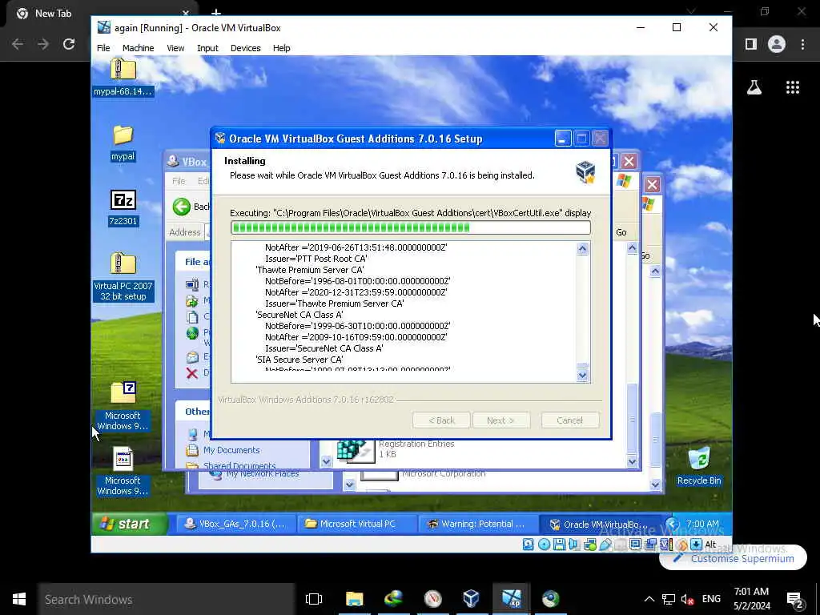
Task: Click the network adapter indicator in VirtualBox status bar
Action: (590, 545)
